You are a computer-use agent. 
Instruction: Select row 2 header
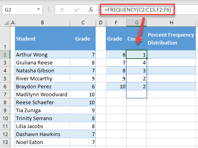pos(5,55)
